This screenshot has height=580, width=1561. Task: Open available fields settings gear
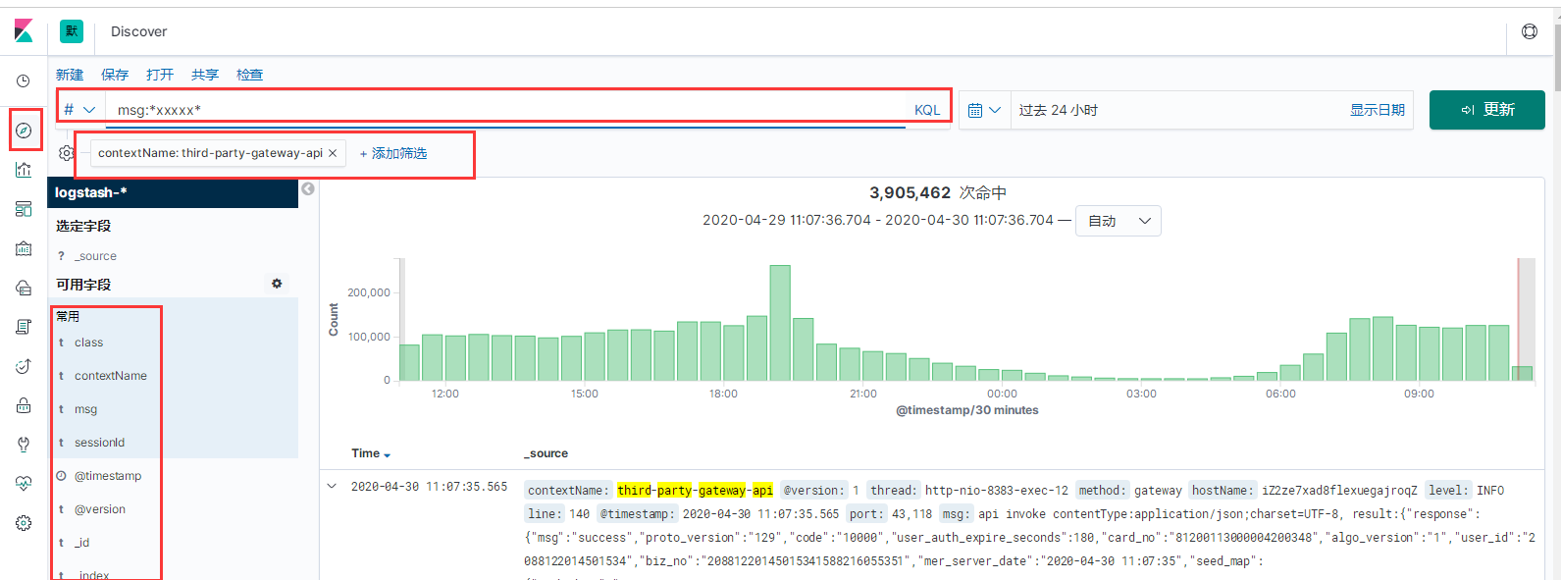coord(277,284)
